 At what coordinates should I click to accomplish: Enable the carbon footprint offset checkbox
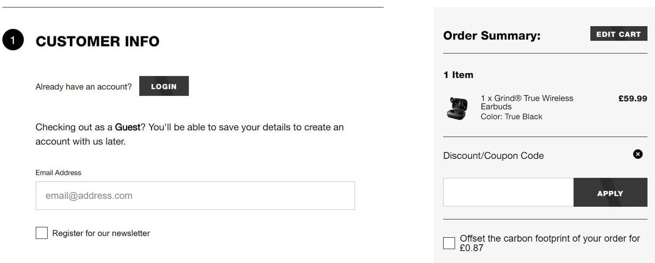449,243
